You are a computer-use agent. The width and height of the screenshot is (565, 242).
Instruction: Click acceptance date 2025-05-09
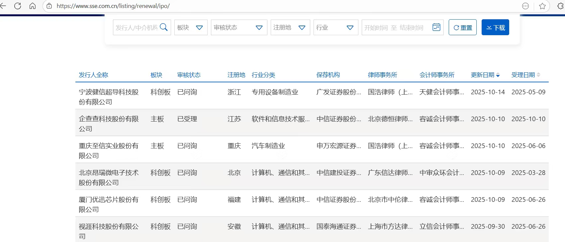click(x=528, y=92)
